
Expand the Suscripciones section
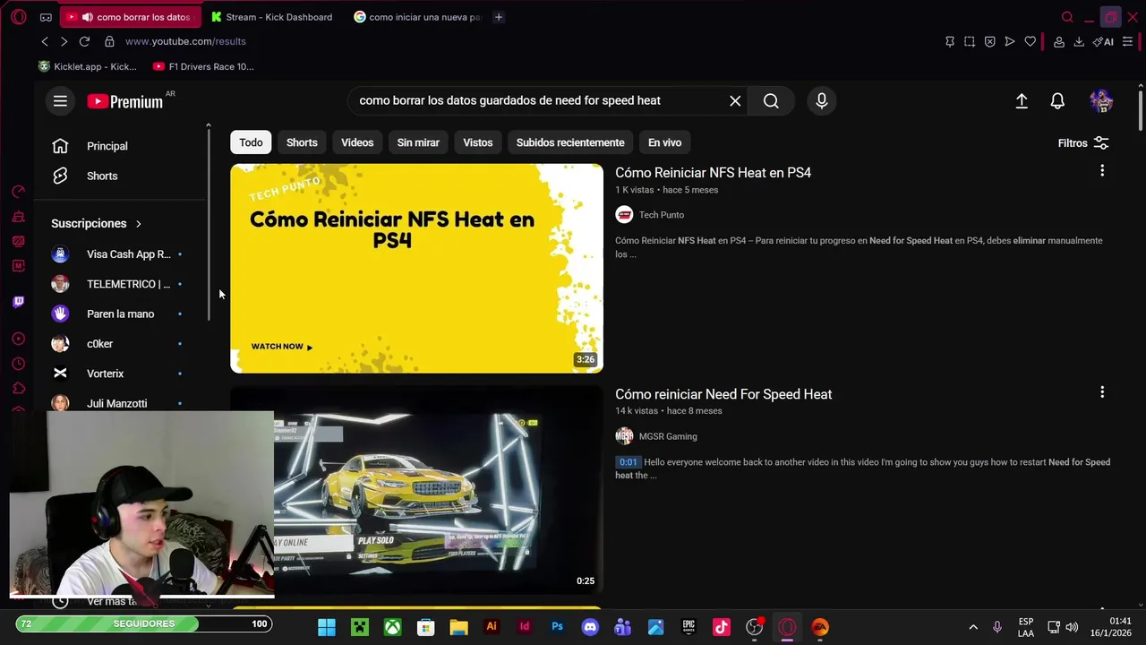(97, 224)
